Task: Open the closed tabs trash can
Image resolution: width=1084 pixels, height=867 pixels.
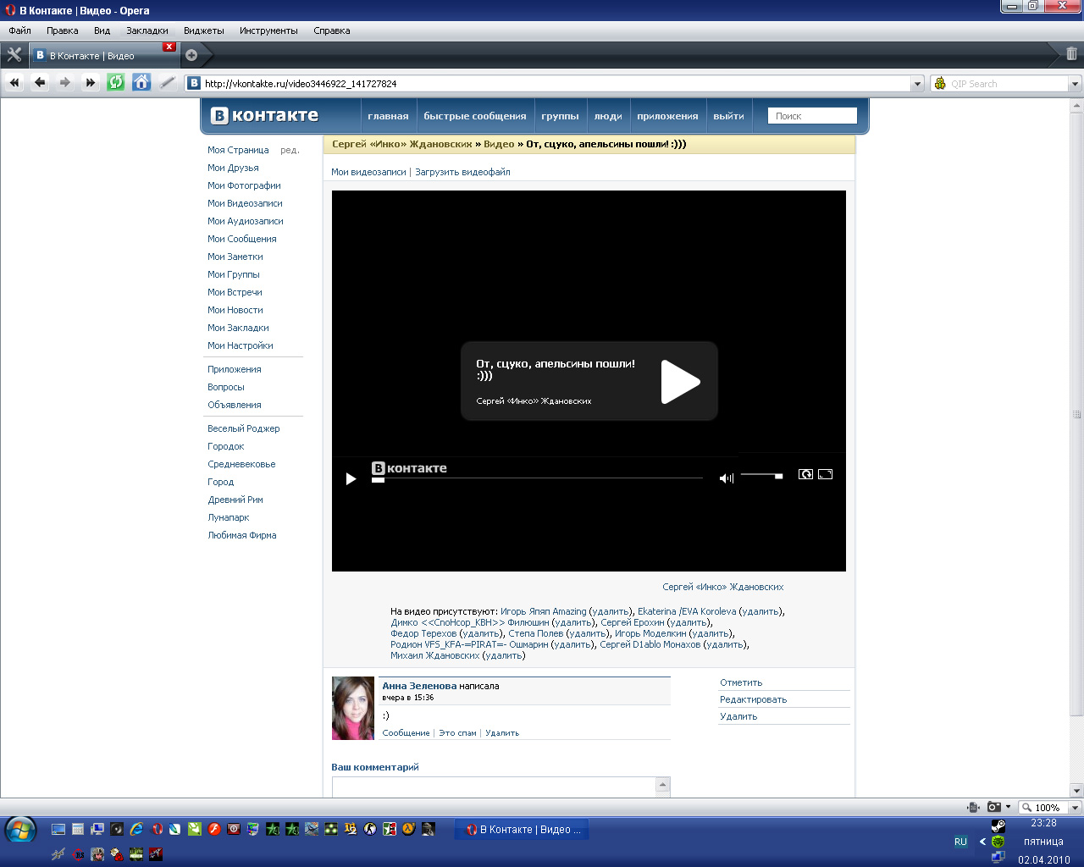Action: [x=1071, y=54]
